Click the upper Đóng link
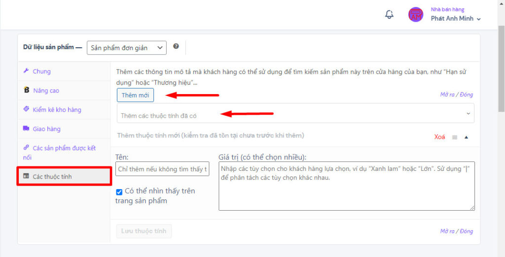505x257 pixels. [467, 95]
